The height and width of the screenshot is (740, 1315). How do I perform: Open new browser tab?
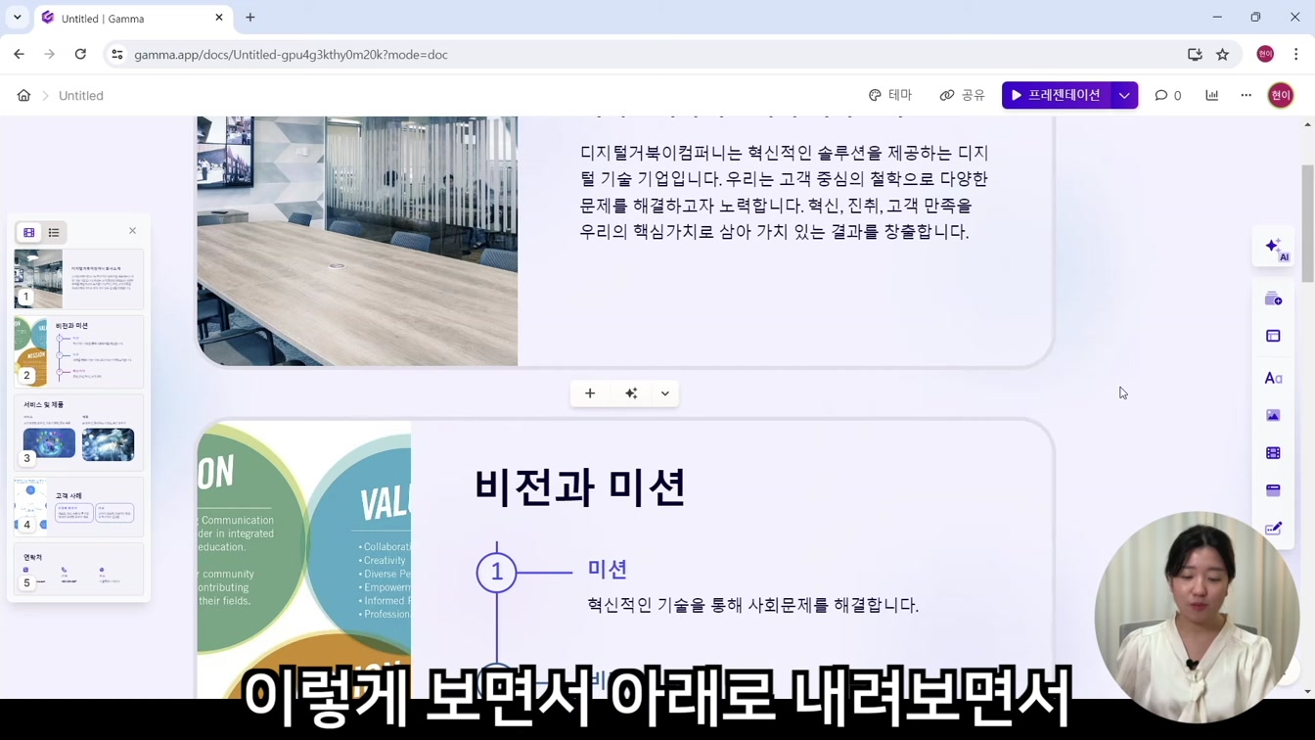[250, 18]
